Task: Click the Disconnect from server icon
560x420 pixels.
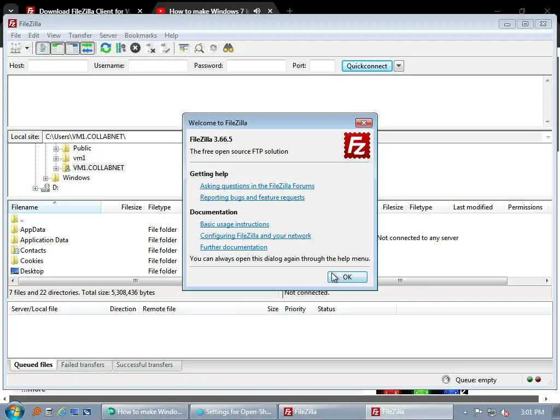Action: (x=150, y=48)
